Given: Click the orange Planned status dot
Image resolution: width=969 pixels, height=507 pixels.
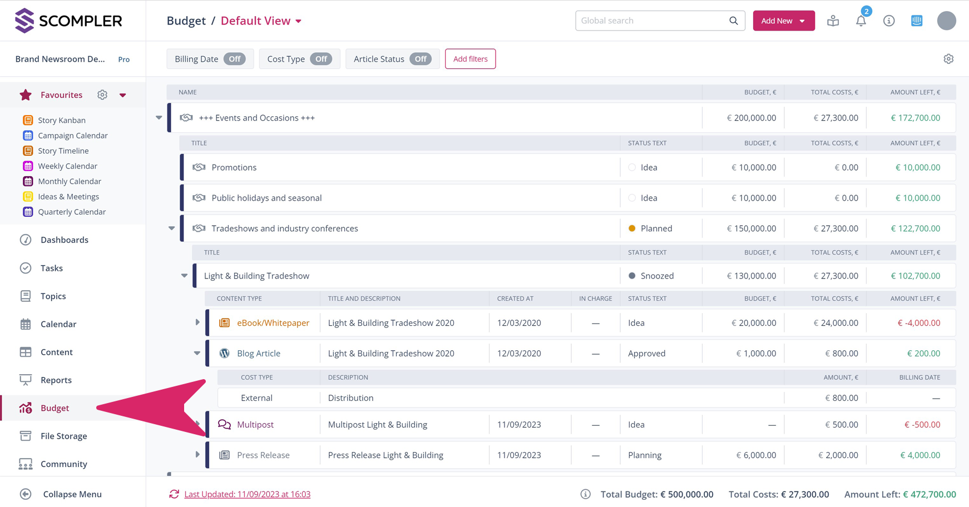Looking at the screenshot, I should (x=632, y=228).
